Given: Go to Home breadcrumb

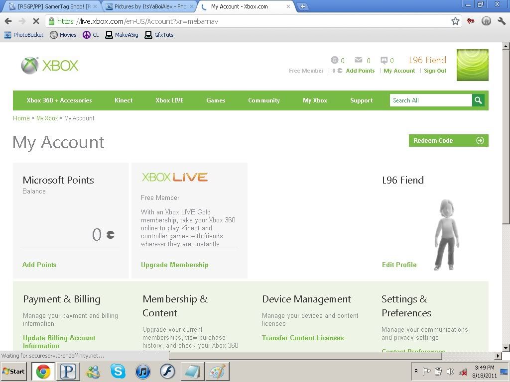Looking at the screenshot, I should coord(21,118).
